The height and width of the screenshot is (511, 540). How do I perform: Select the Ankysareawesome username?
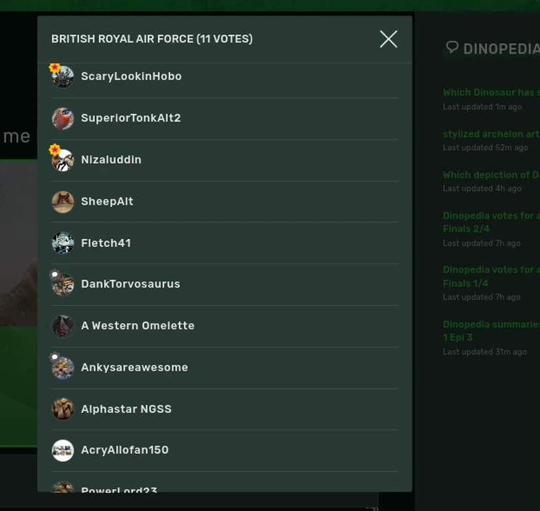pos(134,368)
